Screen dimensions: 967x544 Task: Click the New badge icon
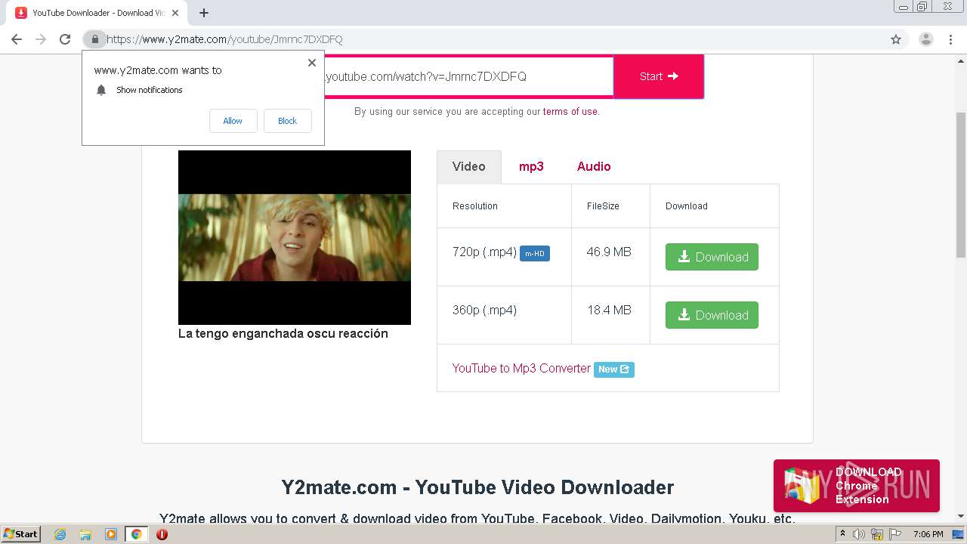(614, 369)
